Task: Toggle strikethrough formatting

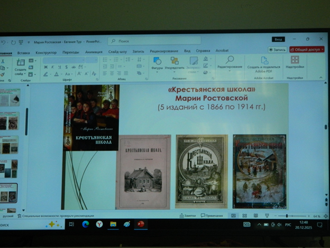Action: point(74,67)
